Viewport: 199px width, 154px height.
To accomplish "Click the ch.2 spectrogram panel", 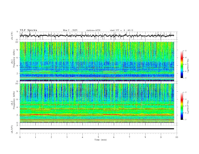I will [x=97, y=103].
